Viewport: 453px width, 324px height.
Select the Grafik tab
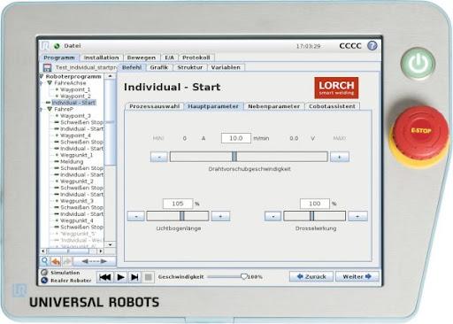(x=159, y=67)
